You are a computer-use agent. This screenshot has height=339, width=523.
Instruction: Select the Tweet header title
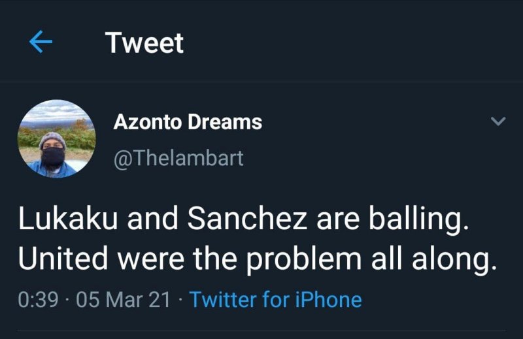coord(144,43)
